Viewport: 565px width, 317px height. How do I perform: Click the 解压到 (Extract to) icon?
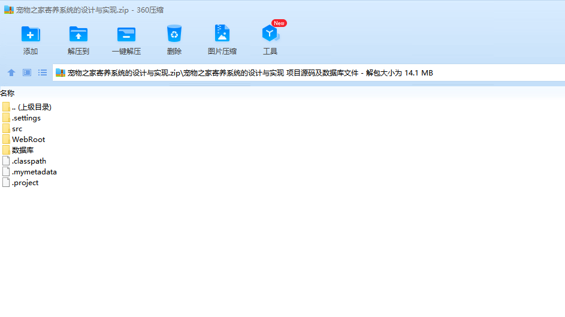(x=78, y=35)
